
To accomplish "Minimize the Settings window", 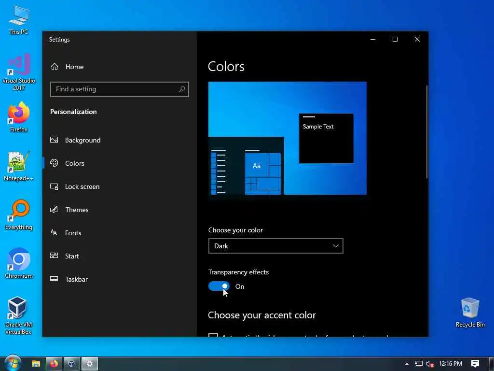I will 373,40.
